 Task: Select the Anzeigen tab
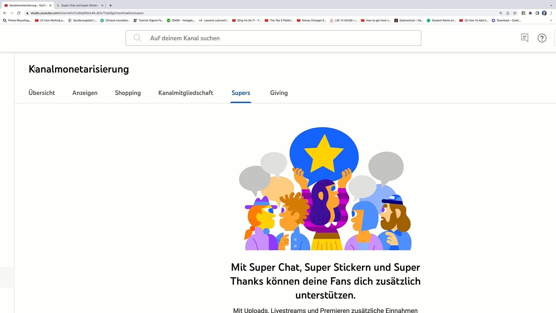click(x=85, y=92)
